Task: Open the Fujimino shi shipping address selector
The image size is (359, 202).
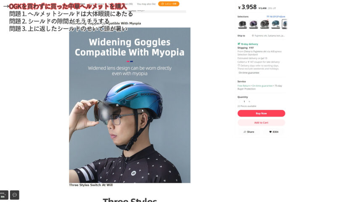Action: coord(269,36)
